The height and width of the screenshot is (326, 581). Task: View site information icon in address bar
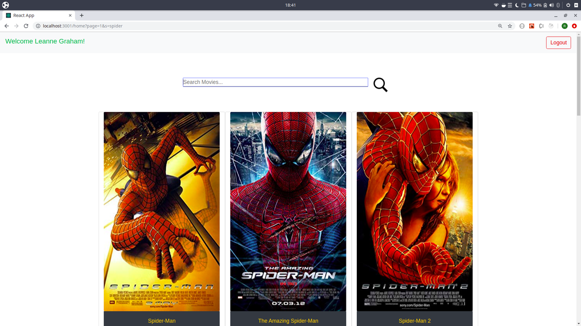[x=38, y=26]
